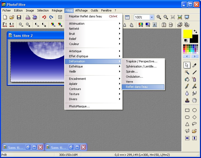Select the Line tool
Image resolution: width=201 pixels, height=158 pixels.
(194, 72)
